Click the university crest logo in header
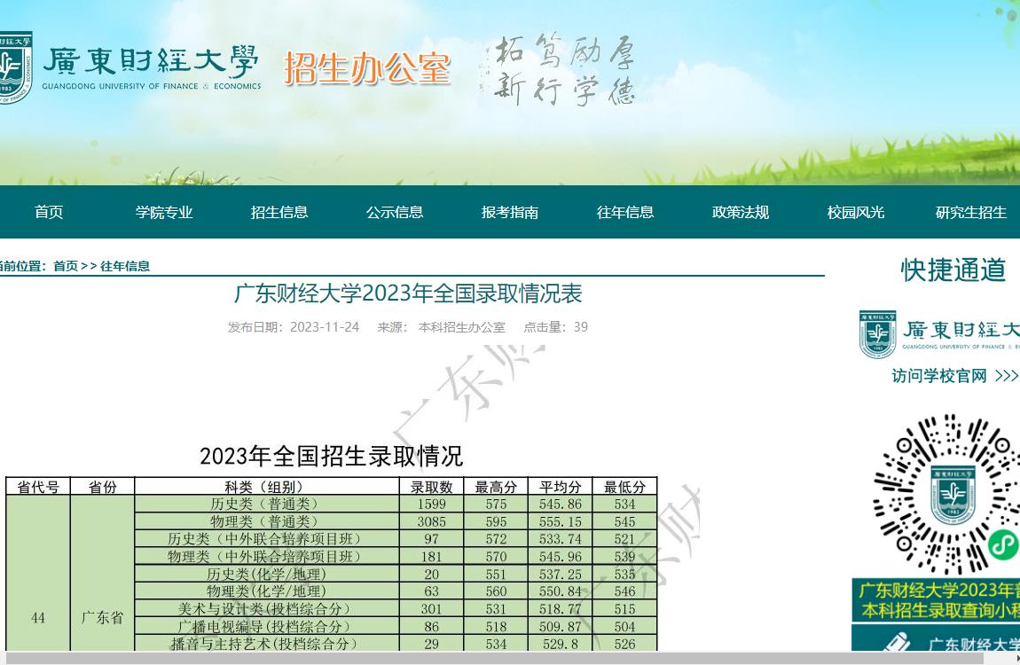Viewport: 1020px width, 665px height. coord(15,67)
